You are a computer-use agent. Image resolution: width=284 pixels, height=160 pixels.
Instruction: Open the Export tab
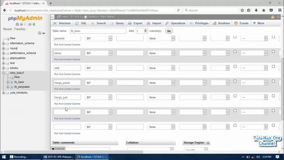[135, 23]
